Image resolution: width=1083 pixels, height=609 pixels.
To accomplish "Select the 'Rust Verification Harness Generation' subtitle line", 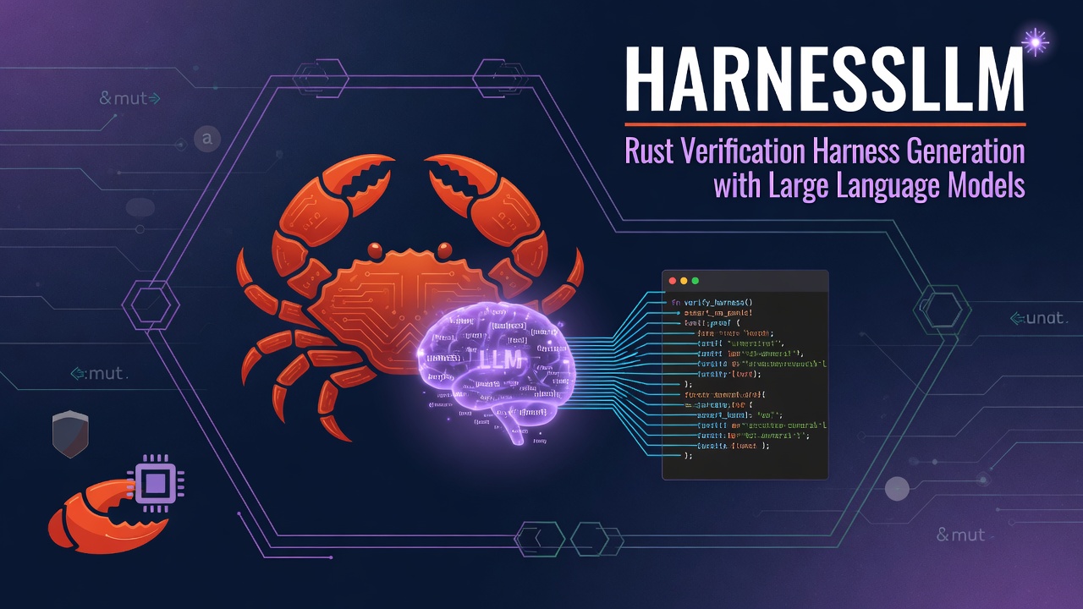I will coord(824,152).
